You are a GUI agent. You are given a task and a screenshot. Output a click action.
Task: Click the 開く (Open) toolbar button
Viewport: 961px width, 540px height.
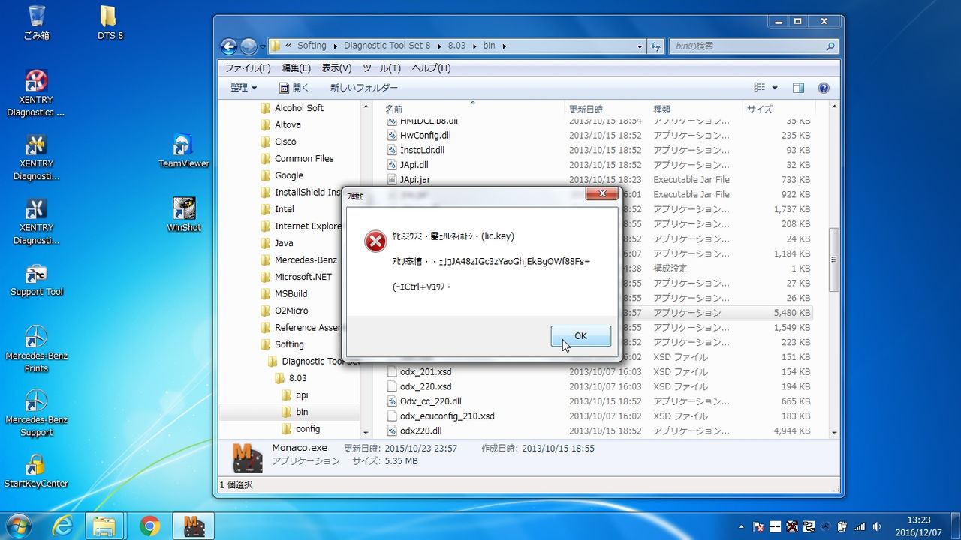(294, 88)
